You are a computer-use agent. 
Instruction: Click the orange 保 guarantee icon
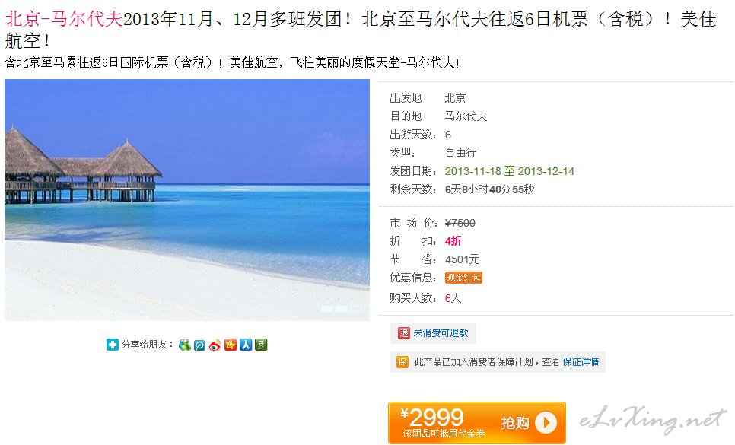[x=402, y=362]
